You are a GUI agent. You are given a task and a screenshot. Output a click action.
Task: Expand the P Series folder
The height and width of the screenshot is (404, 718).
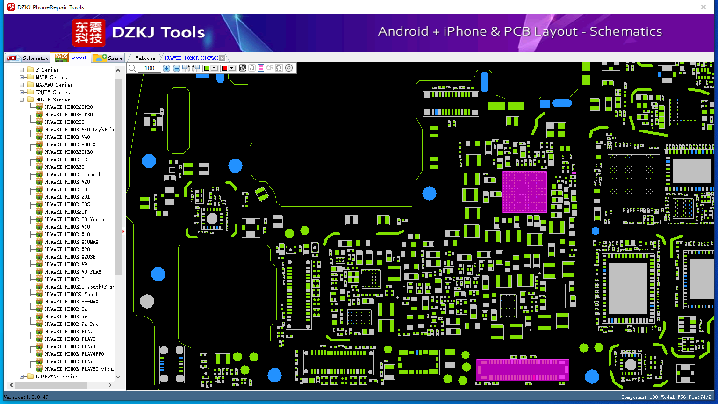point(22,70)
